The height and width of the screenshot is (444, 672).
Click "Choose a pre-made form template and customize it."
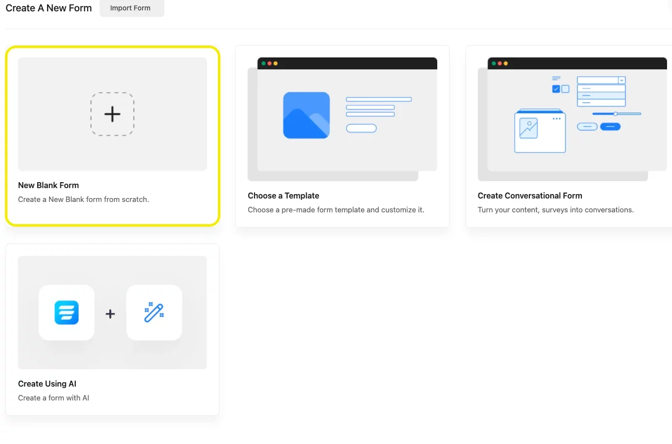tap(336, 210)
